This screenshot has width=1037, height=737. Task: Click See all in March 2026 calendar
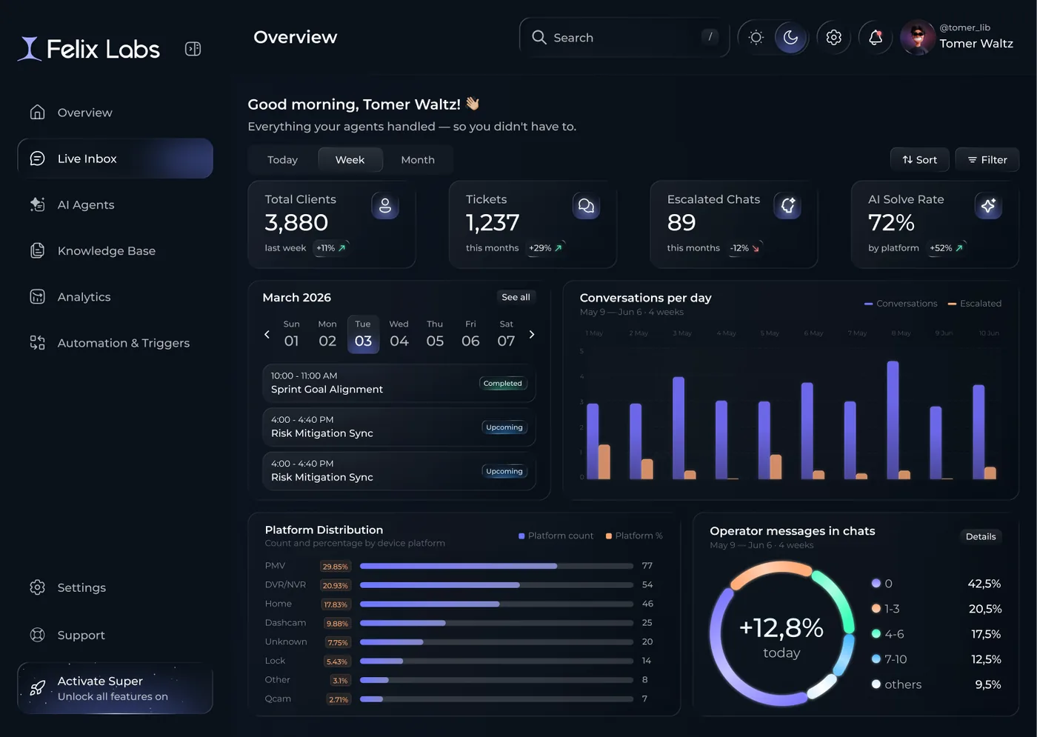point(516,297)
